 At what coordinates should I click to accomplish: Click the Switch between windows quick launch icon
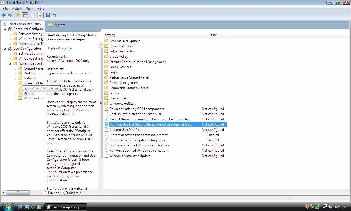coord(26,207)
